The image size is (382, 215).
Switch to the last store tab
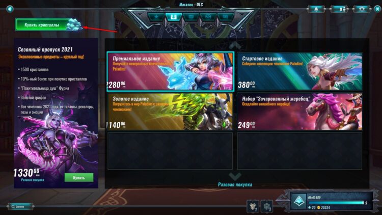point(226,17)
